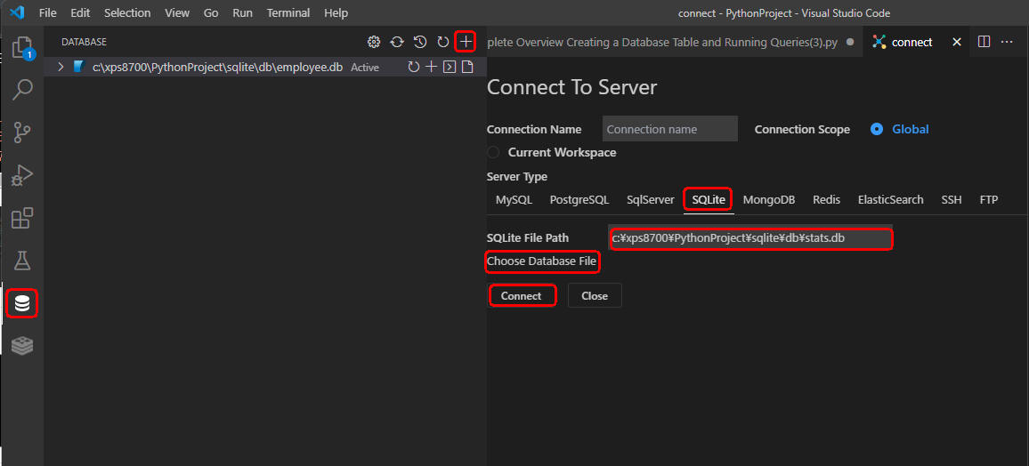Open the Selection menu
The image size is (1029, 466).
tap(127, 13)
